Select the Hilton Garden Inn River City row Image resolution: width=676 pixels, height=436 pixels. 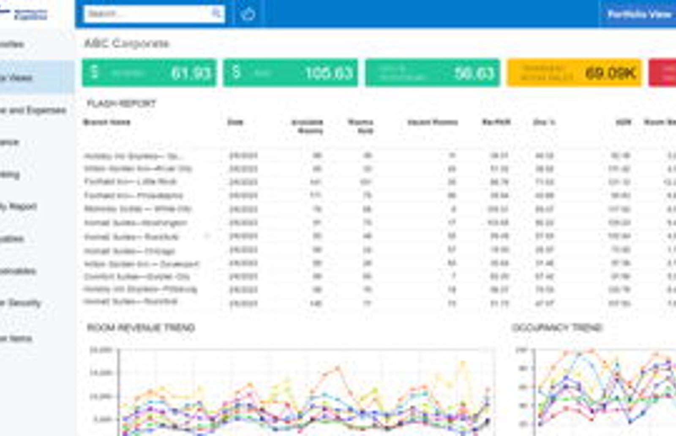click(379, 169)
